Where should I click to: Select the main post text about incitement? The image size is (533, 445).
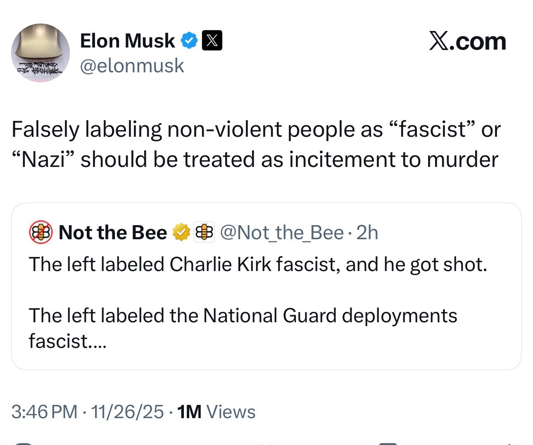click(255, 144)
